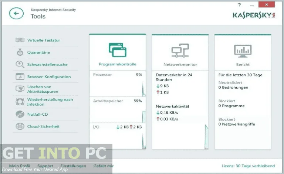Viewport: 284px width, 174px height.
Task: Open the Programmkontrolle label
Action: pyautogui.click(x=118, y=64)
